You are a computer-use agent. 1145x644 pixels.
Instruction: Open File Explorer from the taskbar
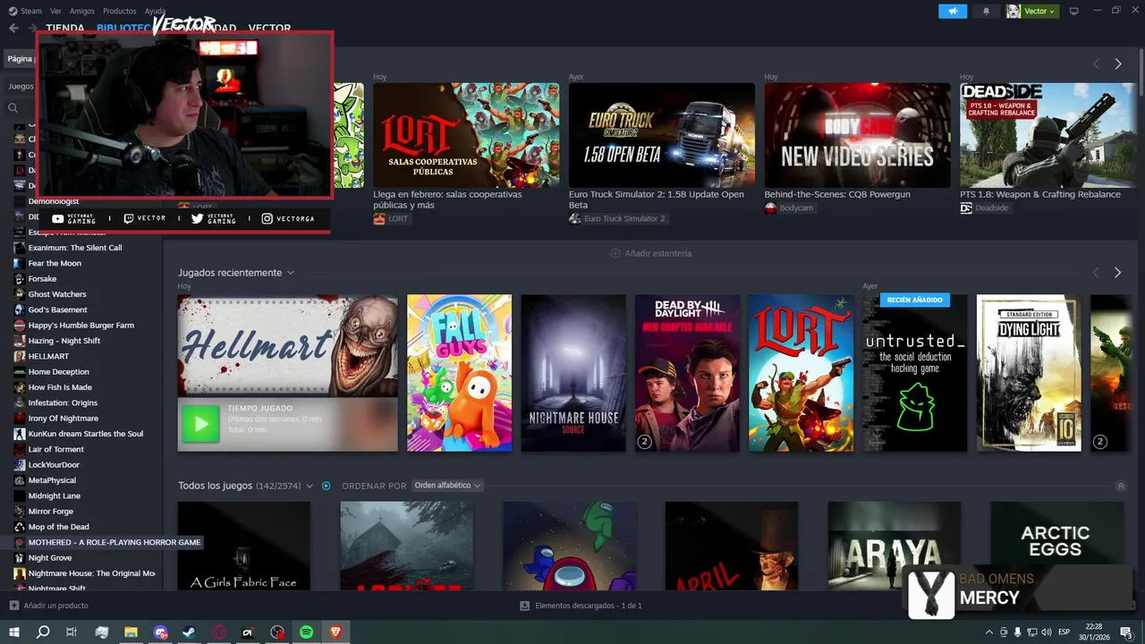click(x=131, y=632)
